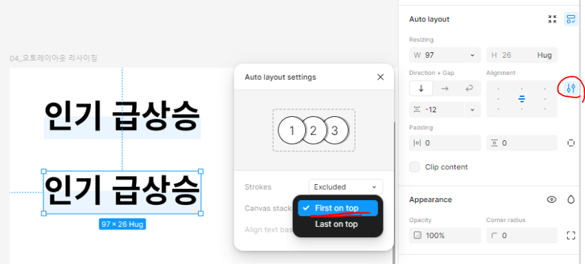Click the individual padding icon
This screenshot has width=585, height=264.
tap(571, 143)
